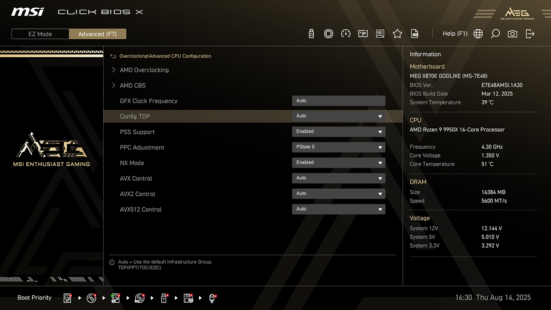
Task: Click the Information panel heading
Action: (x=425, y=54)
